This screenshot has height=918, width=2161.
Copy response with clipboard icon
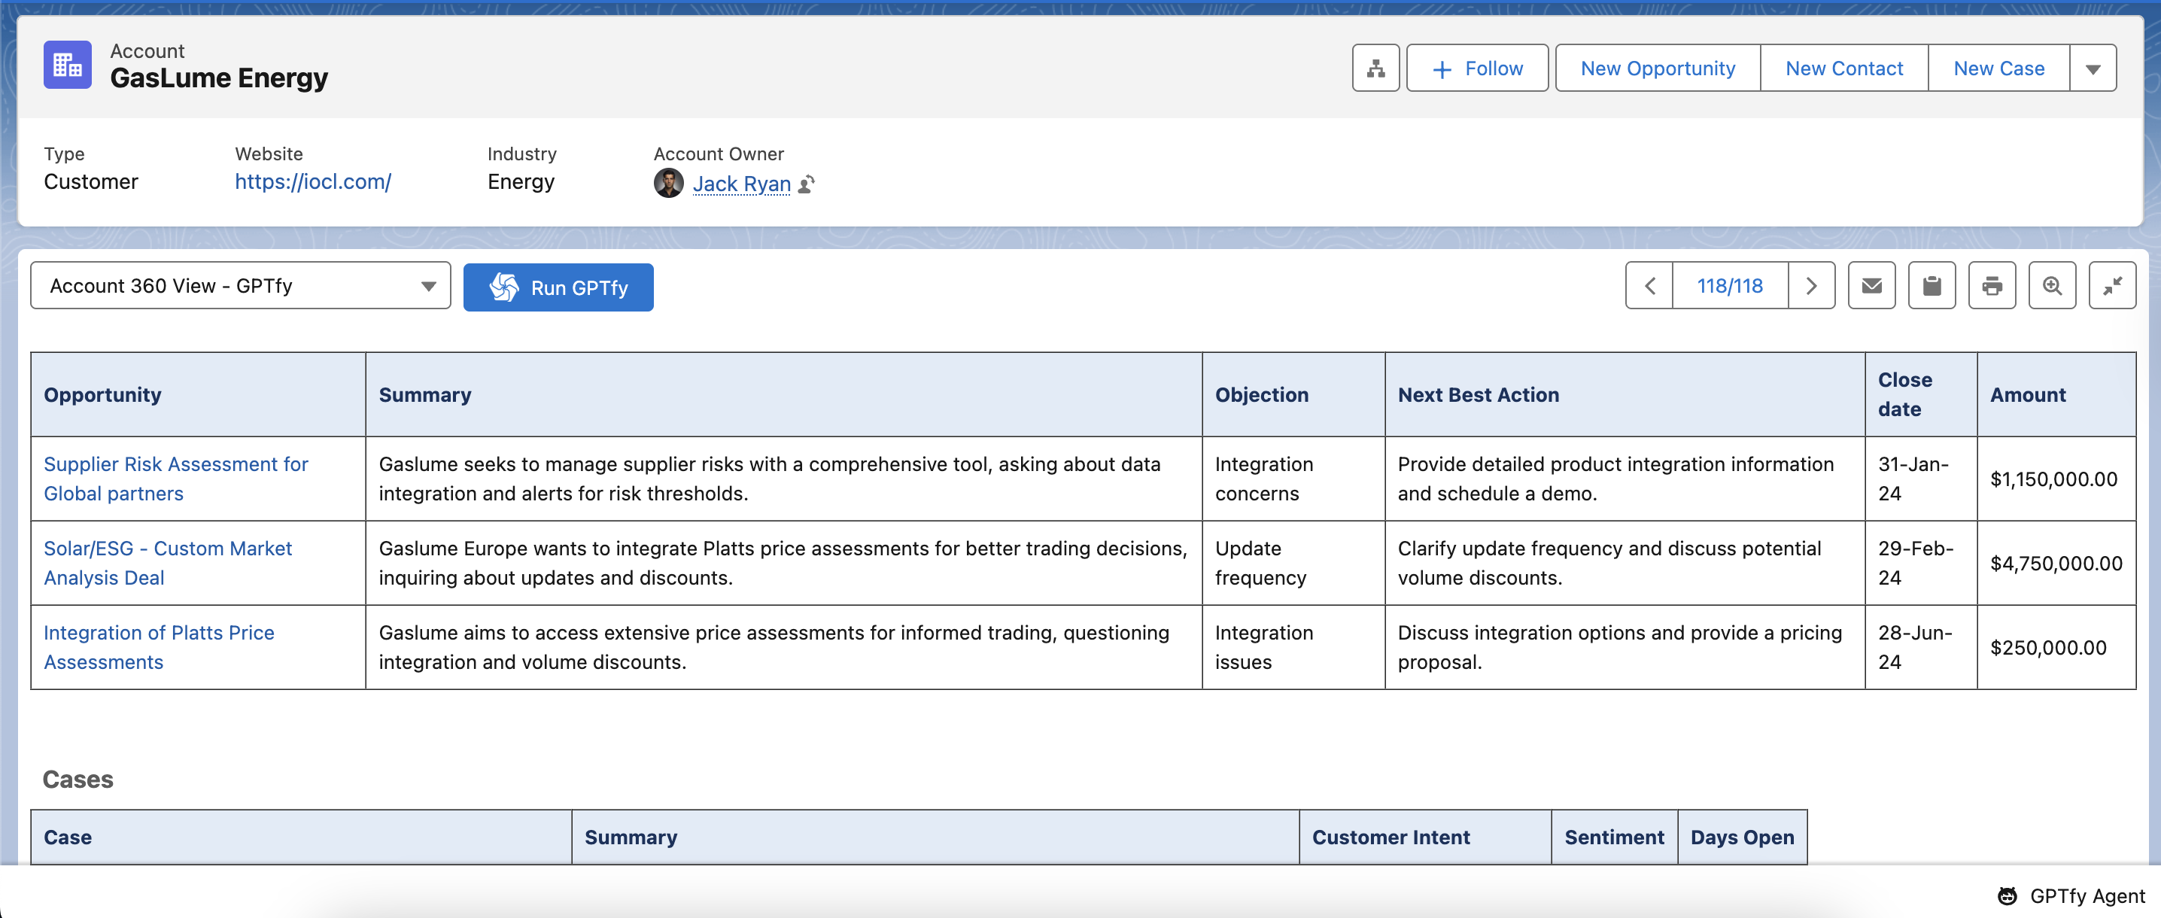[1932, 286]
